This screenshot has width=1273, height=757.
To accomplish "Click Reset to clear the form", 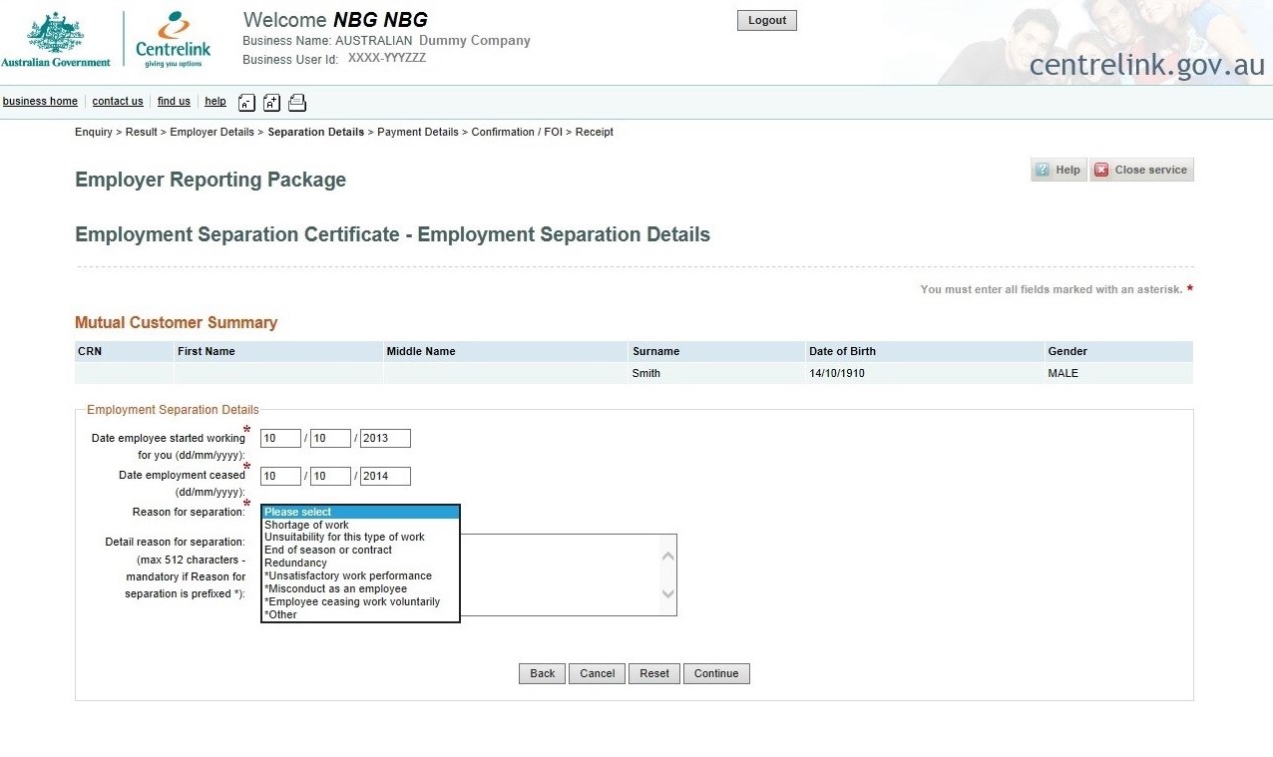I will pyautogui.click(x=653, y=673).
